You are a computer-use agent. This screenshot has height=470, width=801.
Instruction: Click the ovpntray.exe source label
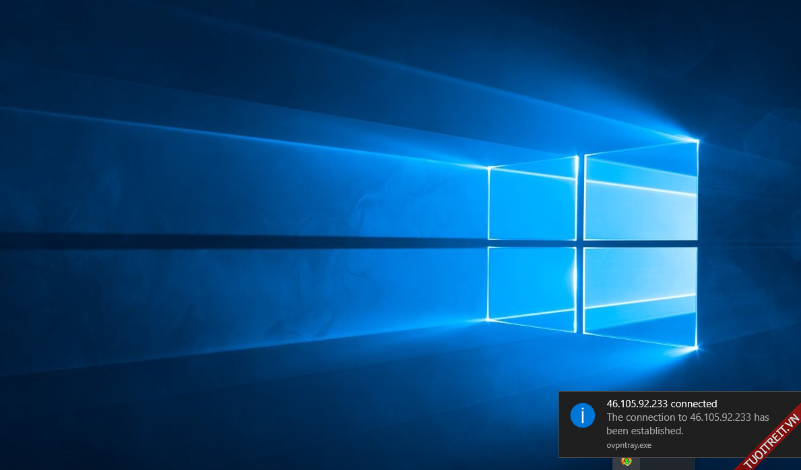(629, 444)
